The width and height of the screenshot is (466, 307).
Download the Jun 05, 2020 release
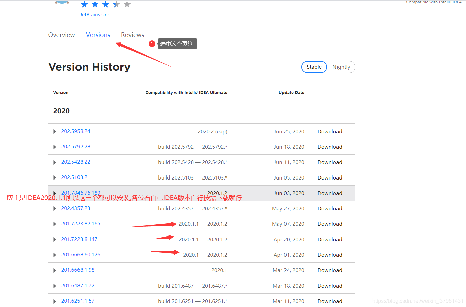click(x=330, y=178)
